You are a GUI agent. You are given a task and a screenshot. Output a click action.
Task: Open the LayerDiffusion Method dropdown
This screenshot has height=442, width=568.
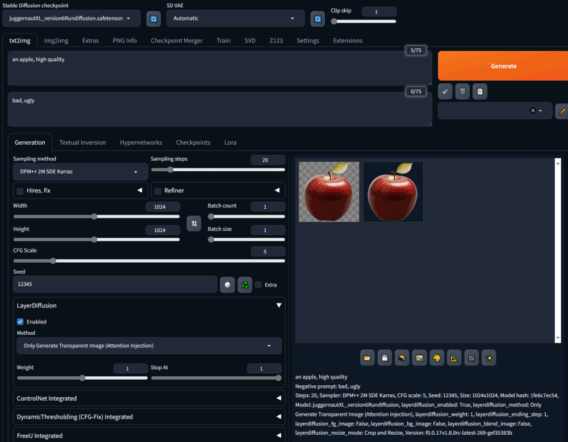pyautogui.click(x=149, y=346)
